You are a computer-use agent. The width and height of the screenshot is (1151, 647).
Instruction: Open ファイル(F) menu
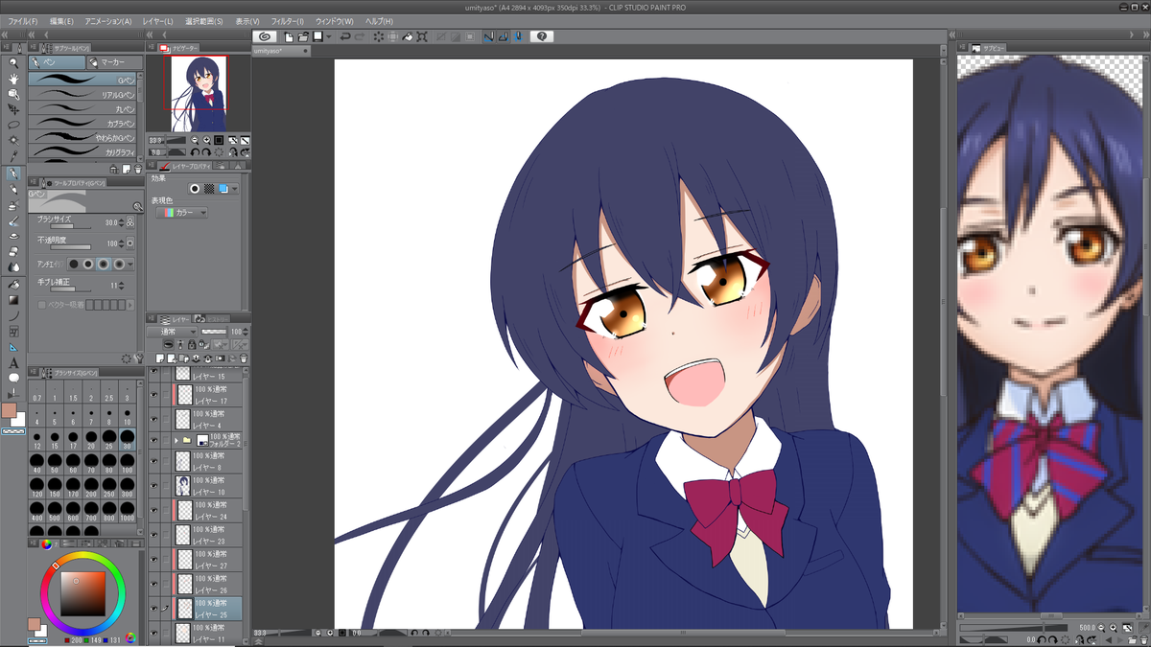pyautogui.click(x=23, y=20)
